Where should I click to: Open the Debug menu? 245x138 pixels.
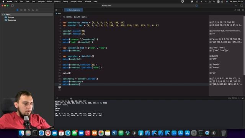pos(65,2)
